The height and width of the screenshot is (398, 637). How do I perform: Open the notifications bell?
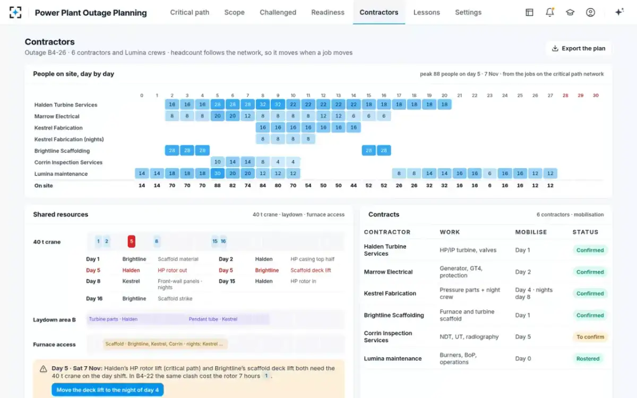pyautogui.click(x=550, y=12)
